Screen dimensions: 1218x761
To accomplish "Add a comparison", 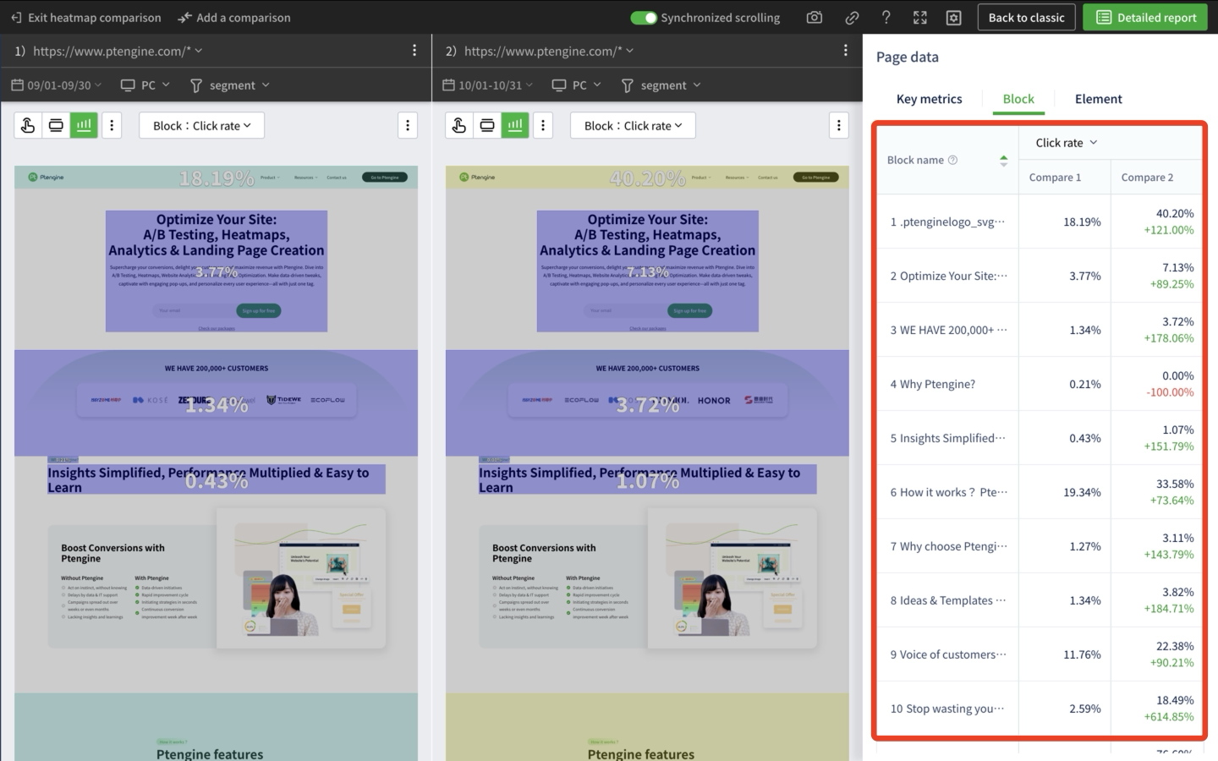I will (234, 17).
